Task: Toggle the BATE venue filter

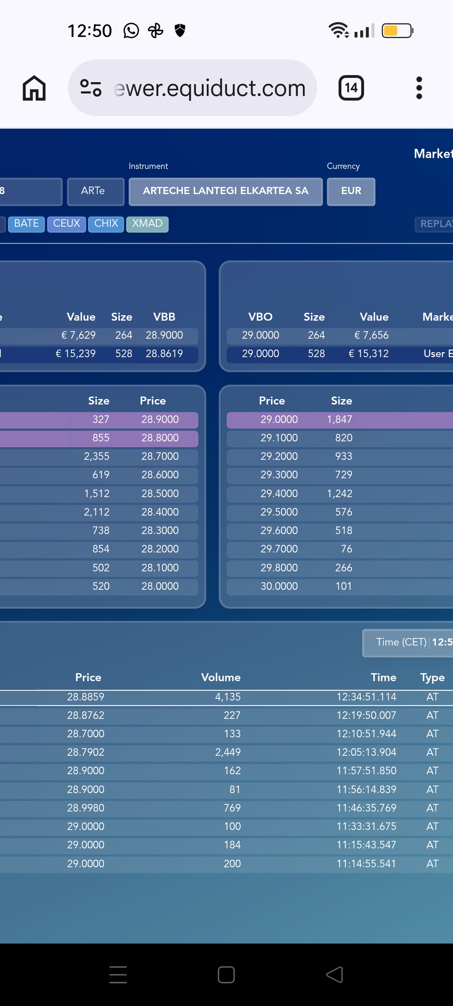Action: tap(26, 224)
